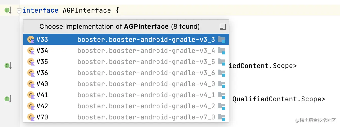Click module folder icon for booster-android-gradle-v4_0
This screenshot has width=340, height=127.
(x=222, y=84)
